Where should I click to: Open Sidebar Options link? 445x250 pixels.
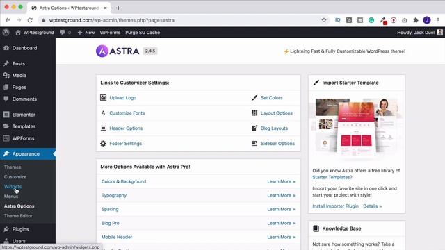[277, 144]
